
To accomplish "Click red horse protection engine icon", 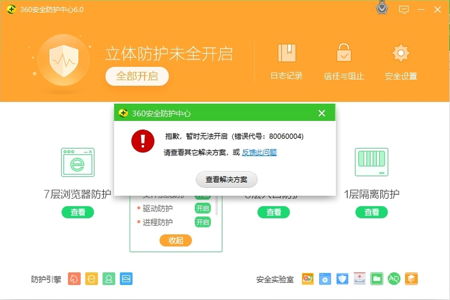I will (x=74, y=279).
